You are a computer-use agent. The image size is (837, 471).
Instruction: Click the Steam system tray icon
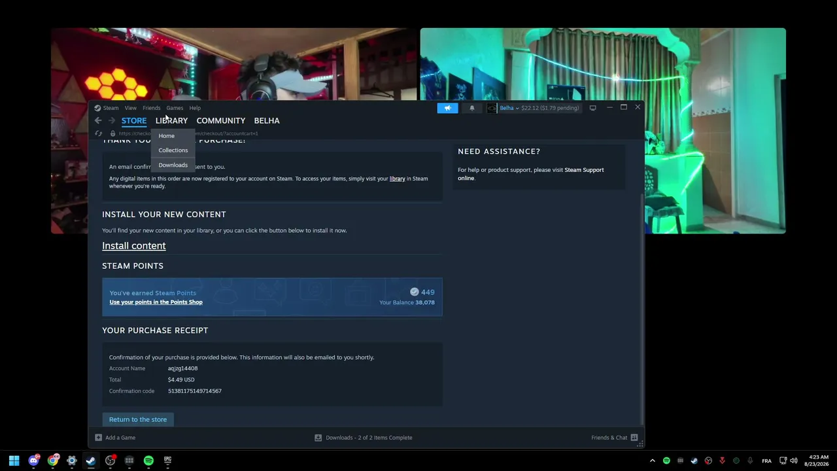click(x=694, y=461)
